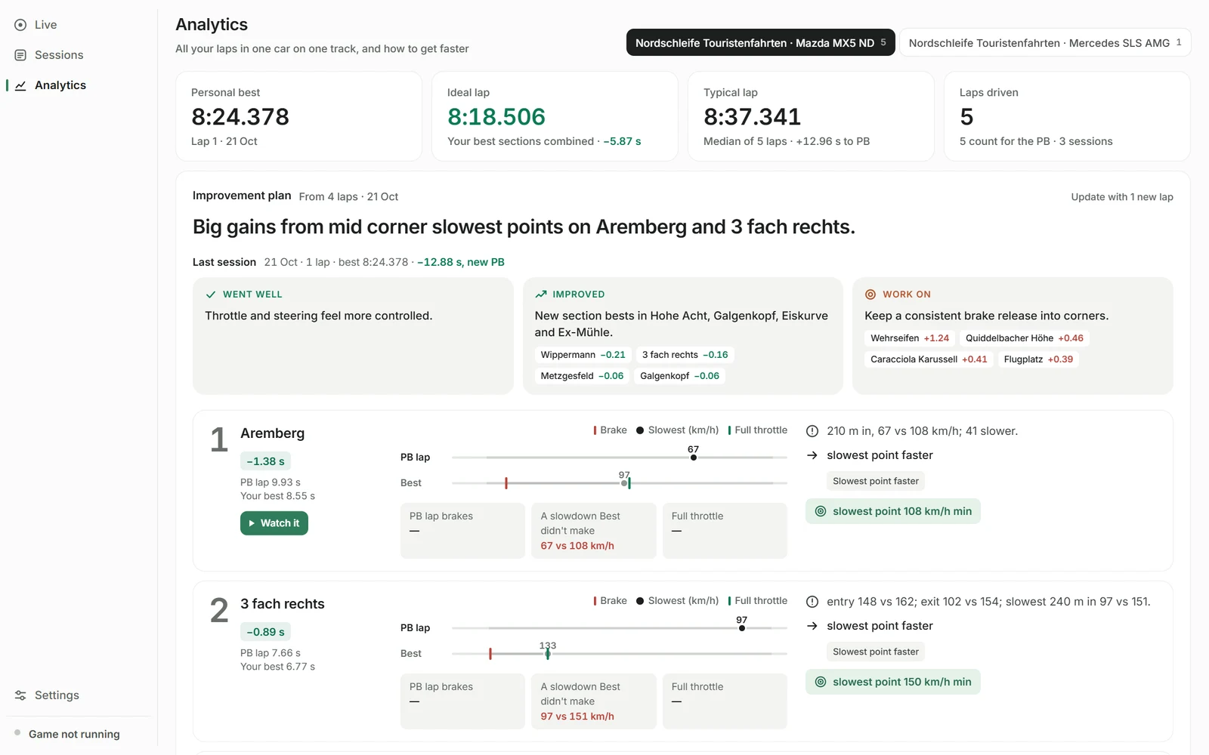Select the 3 fach rechts −0.16 chip

click(x=685, y=355)
